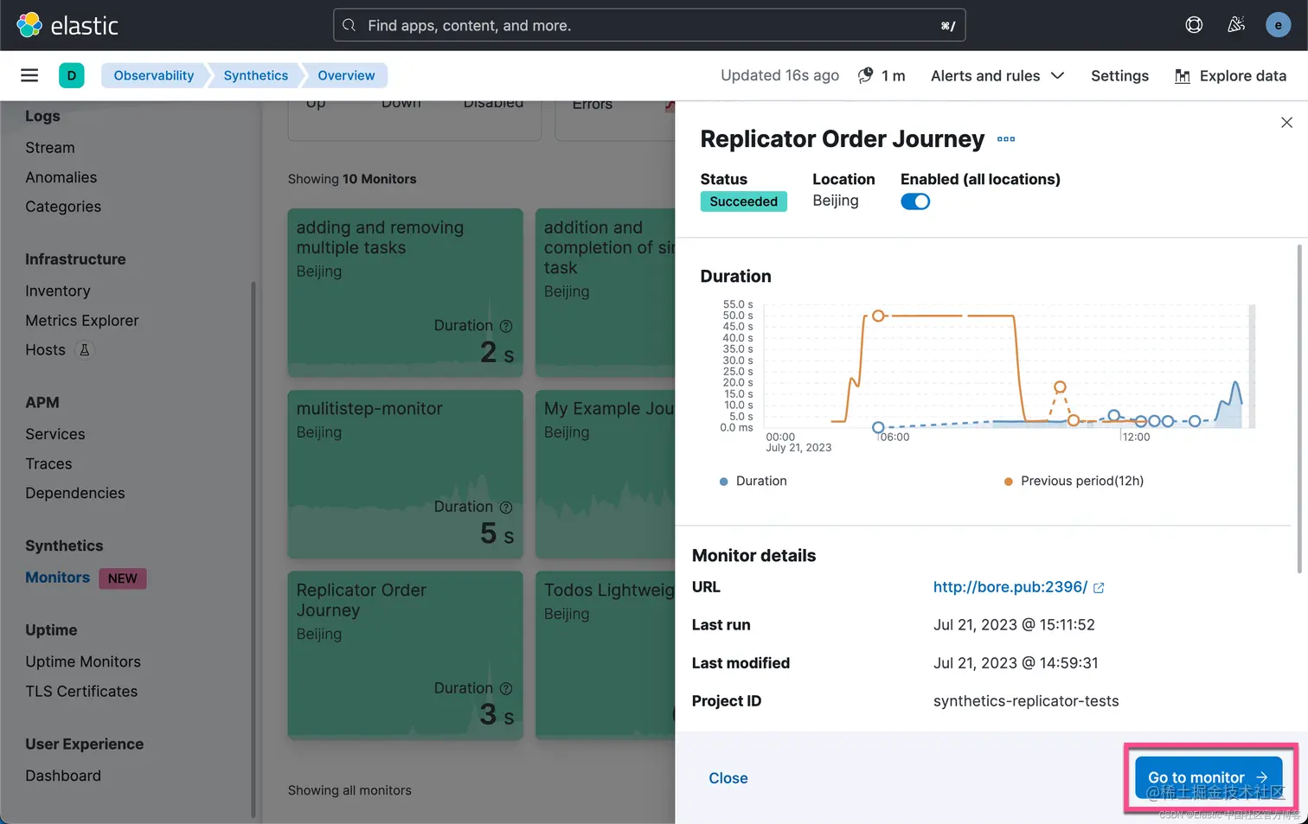The image size is (1308, 824).
Task: Open the D space selector avatar
Action: pyautogui.click(x=72, y=75)
